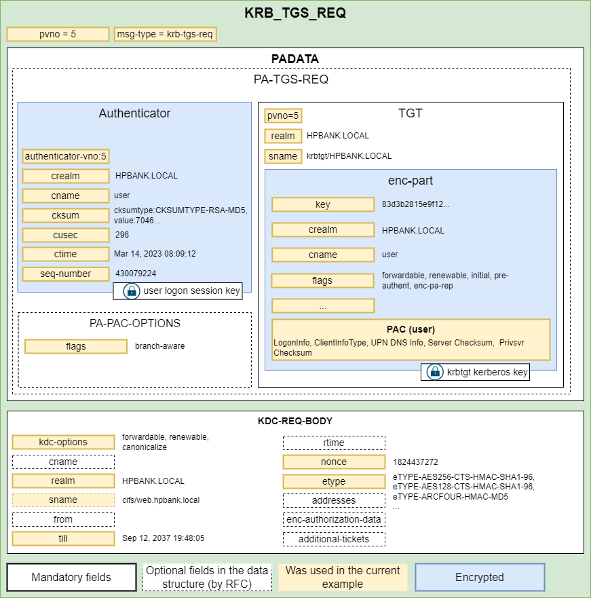
Task: Select the authenticator-vno:5 field
Action: (66, 157)
